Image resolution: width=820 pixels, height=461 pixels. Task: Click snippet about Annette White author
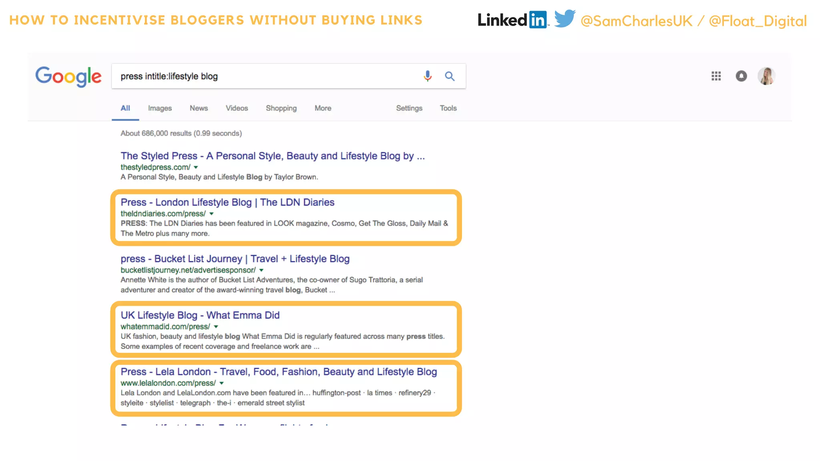pos(271,285)
